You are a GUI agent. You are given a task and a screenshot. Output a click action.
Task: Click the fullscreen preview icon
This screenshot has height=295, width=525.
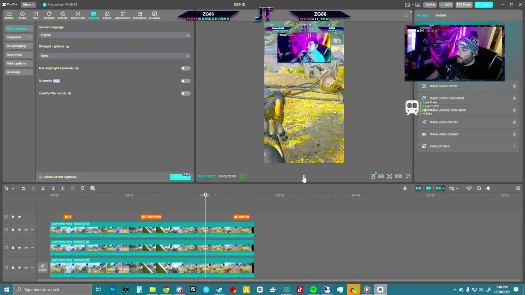pos(408,176)
